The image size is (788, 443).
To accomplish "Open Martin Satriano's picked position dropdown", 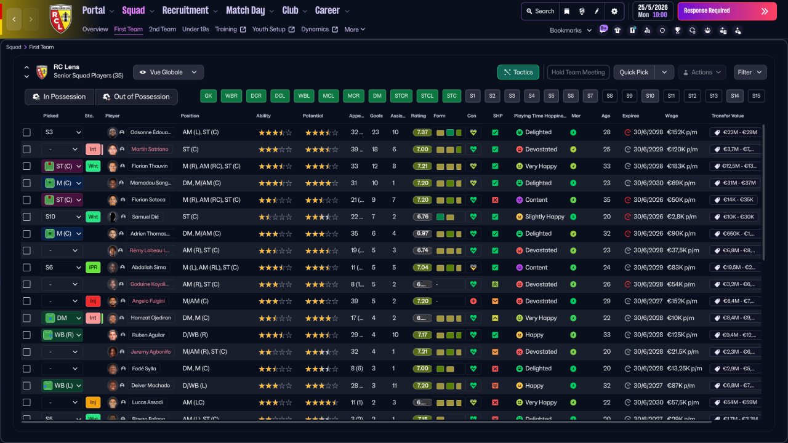I will 62,149.
